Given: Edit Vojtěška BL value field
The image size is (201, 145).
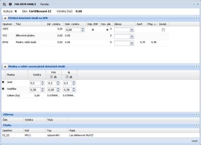Looking at the screenshot, I should tap(68, 90).
